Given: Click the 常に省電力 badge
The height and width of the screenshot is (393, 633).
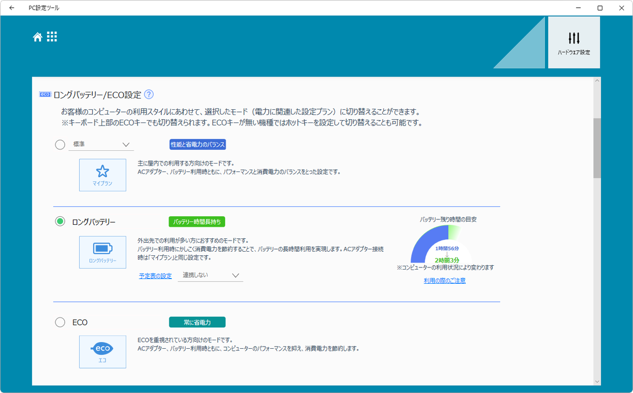Looking at the screenshot, I should [197, 322].
